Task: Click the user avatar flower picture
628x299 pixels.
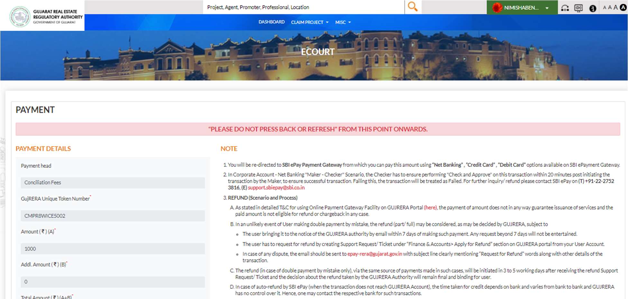Action: tap(497, 7)
